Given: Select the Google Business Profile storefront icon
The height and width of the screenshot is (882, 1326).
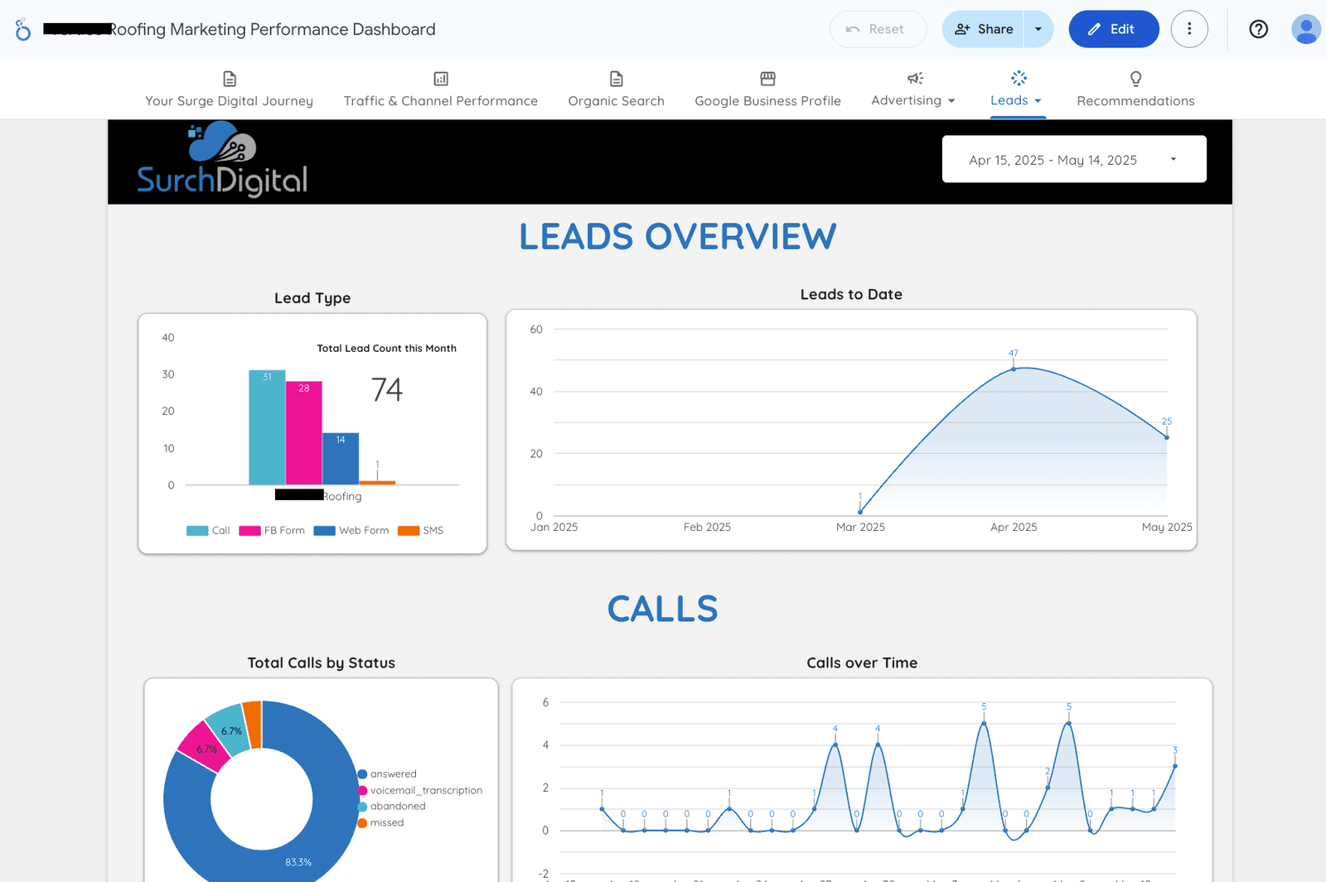Looking at the screenshot, I should point(767,78).
